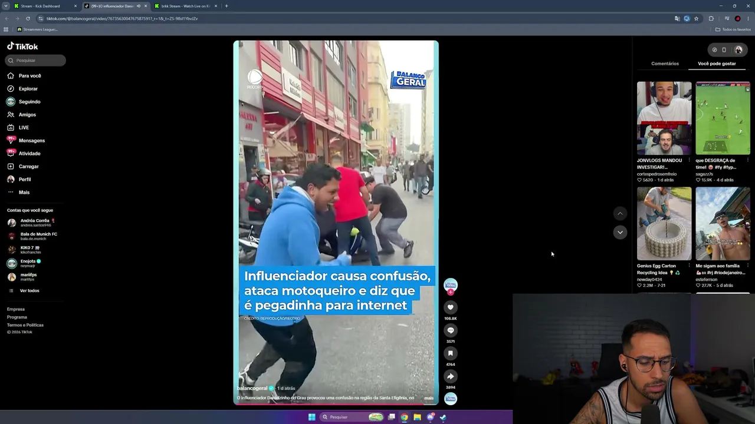
Task: Open the Mensagens inbox icon
Action: pyautogui.click(x=11, y=140)
